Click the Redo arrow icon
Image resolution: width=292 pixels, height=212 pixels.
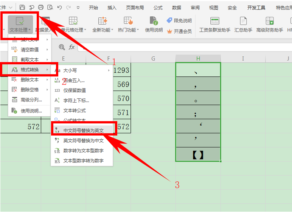click(x=68, y=8)
